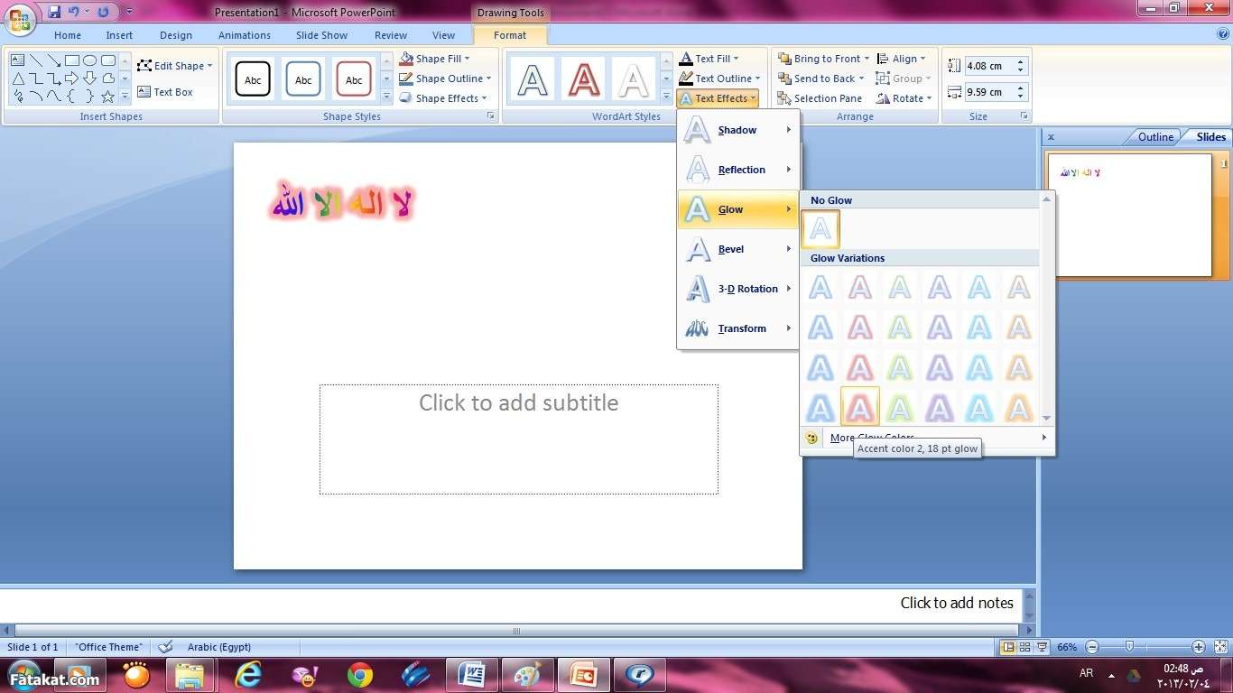Open Shape Effects dropdown

click(443, 98)
